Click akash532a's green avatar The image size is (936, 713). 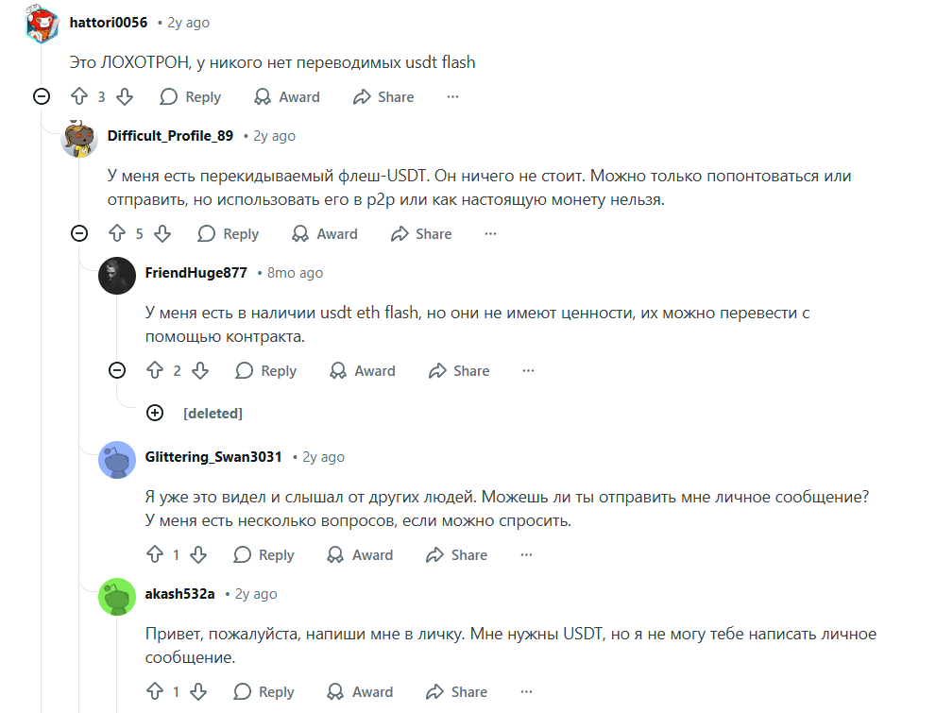pyautogui.click(x=117, y=597)
